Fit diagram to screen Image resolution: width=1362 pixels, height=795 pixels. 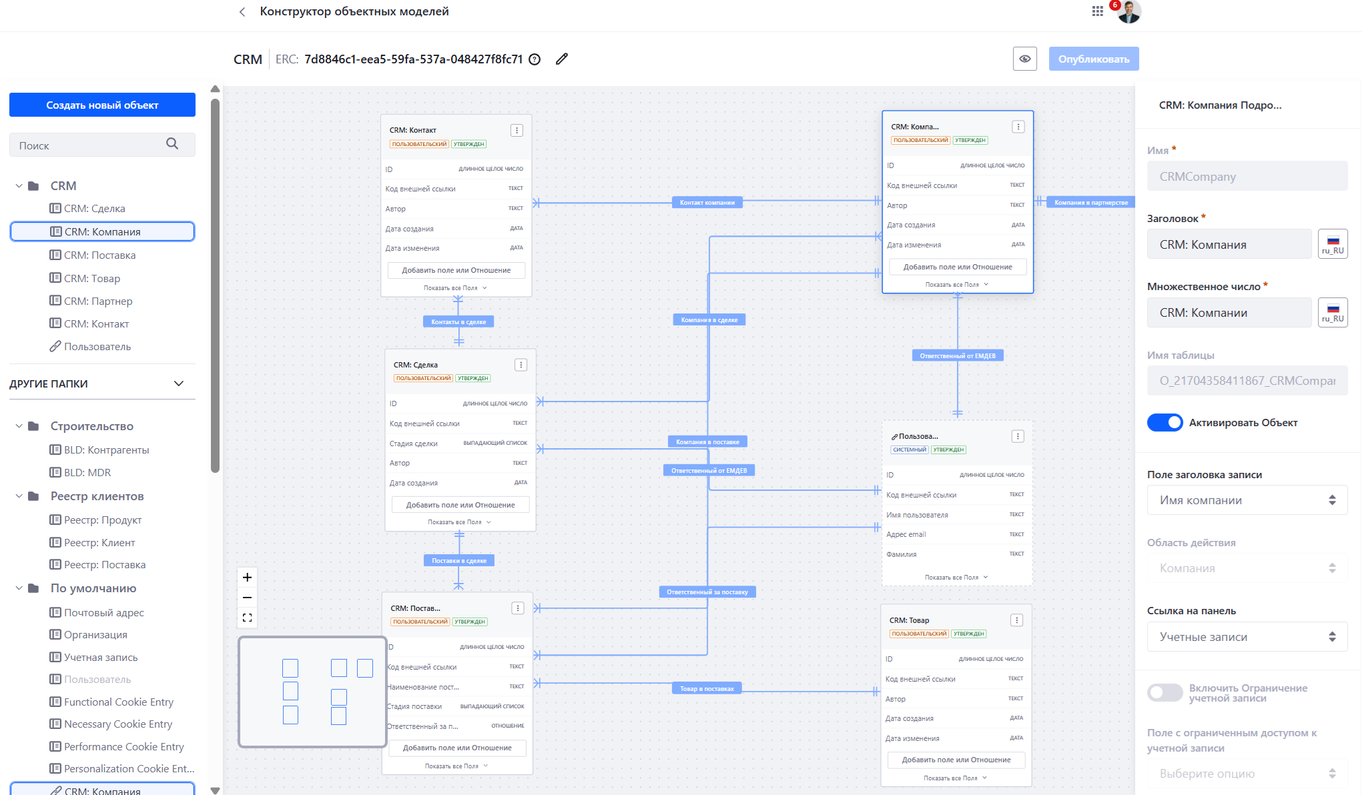click(x=247, y=618)
